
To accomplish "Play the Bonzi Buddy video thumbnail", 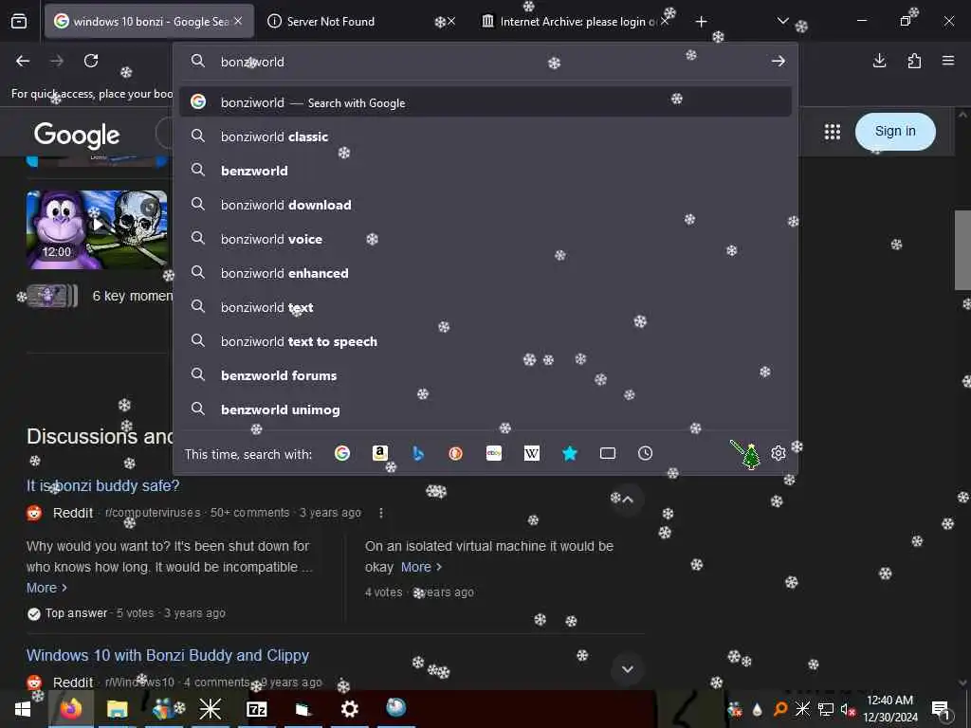I will pyautogui.click(x=97, y=229).
